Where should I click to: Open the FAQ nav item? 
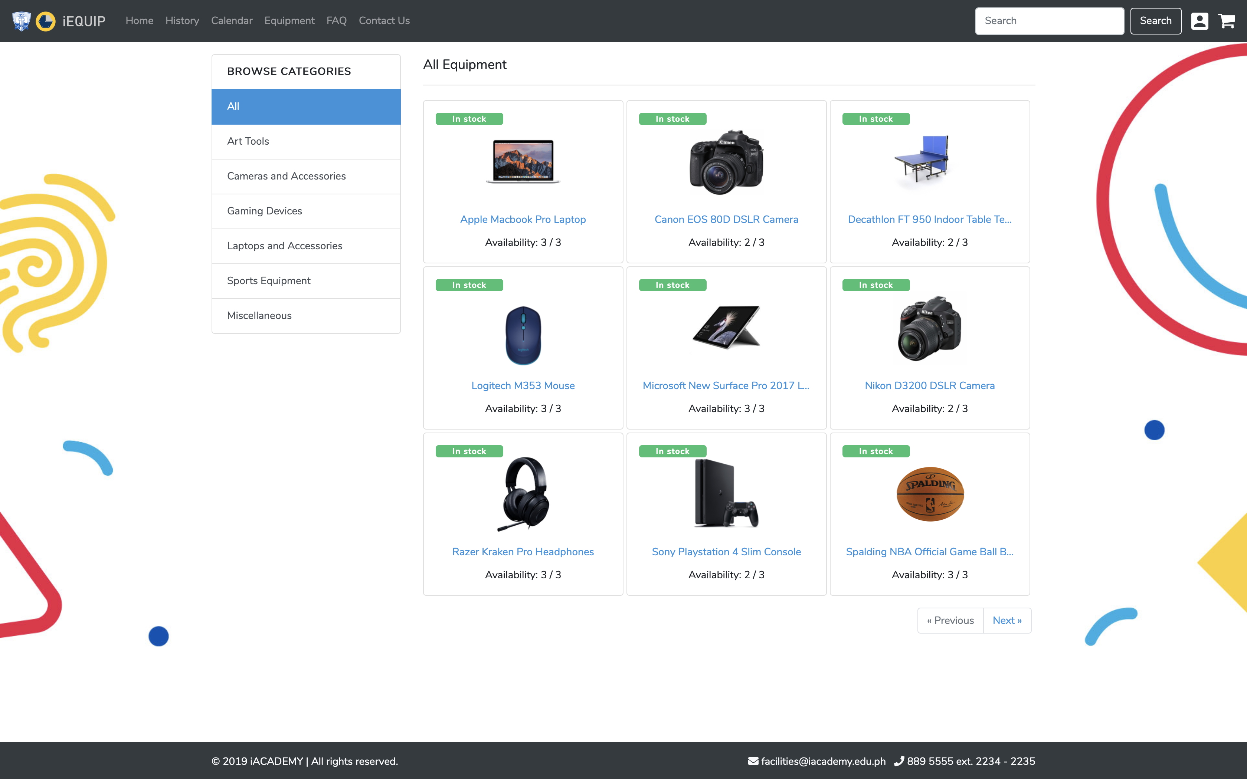pos(337,21)
